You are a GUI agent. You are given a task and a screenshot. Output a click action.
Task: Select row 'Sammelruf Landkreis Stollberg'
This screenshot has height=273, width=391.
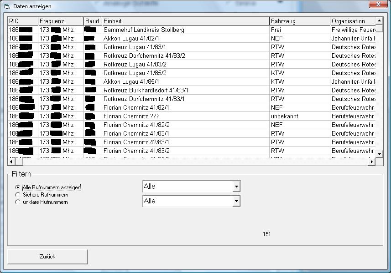point(144,30)
